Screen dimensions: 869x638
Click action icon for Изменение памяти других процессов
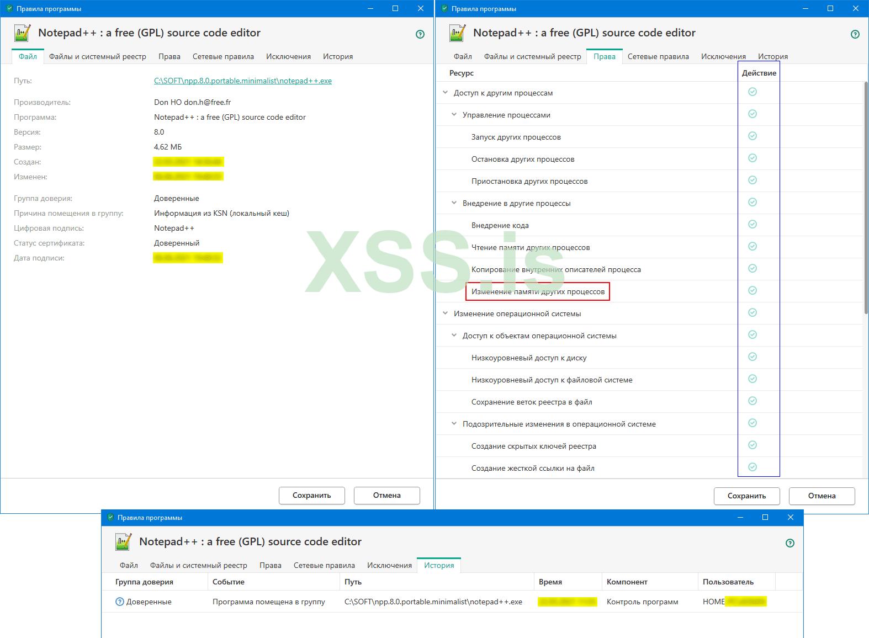[x=753, y=290]
